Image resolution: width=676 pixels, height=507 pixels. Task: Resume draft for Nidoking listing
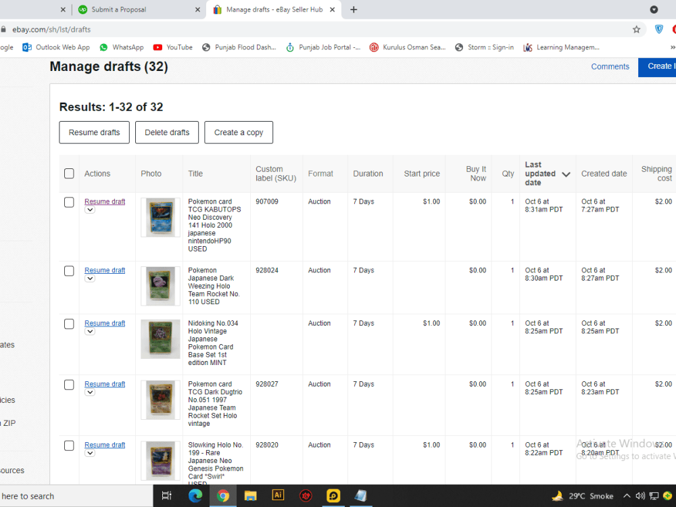tap(105, 323)
